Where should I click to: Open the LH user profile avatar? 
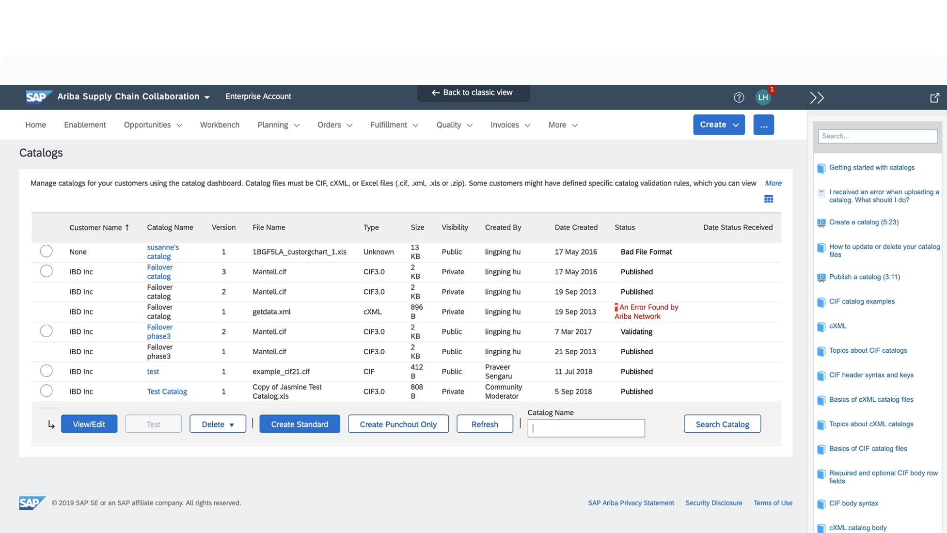pos(763,97)
